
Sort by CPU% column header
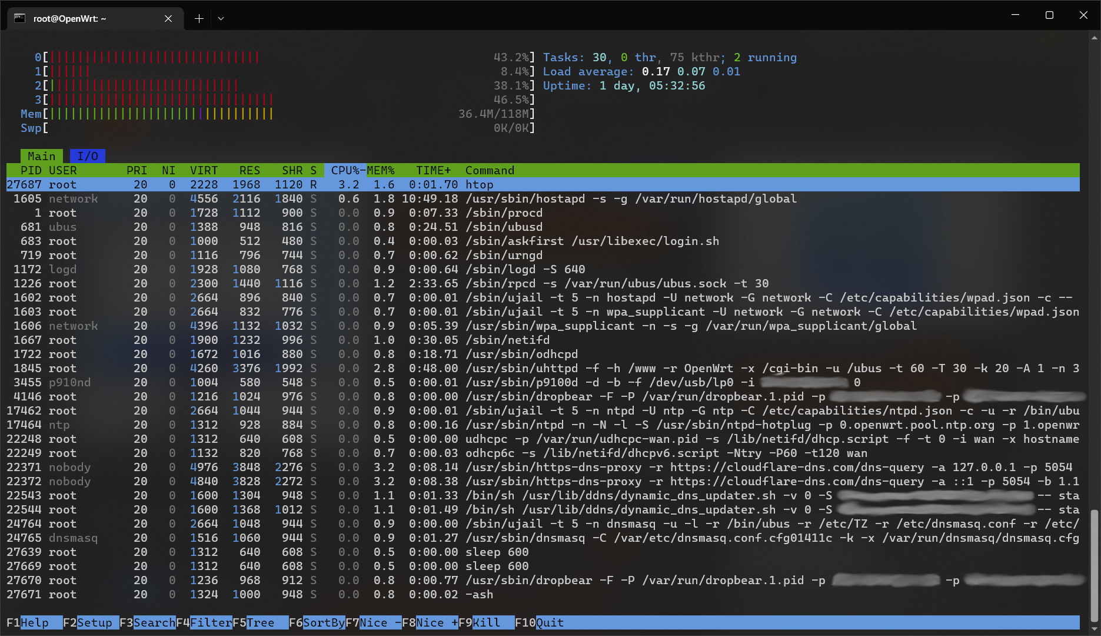pos(345,170)
